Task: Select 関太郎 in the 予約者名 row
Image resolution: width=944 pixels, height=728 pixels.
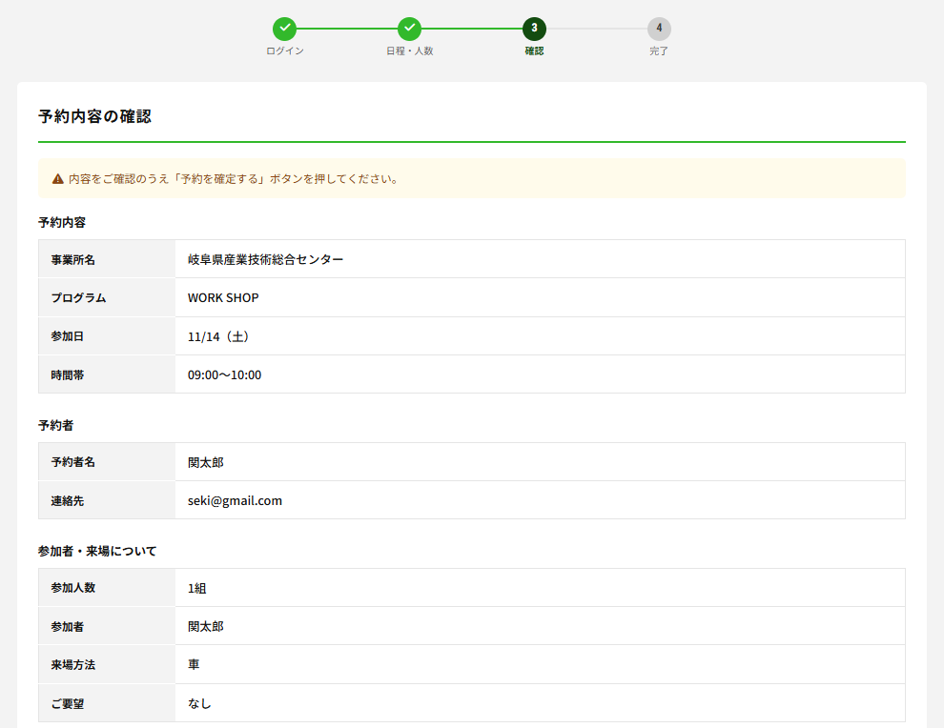Action: (x=205, y=462)
